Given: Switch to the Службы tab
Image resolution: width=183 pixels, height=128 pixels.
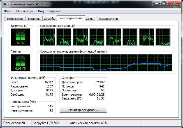Looking at the screenshot, I should point(50,19).
